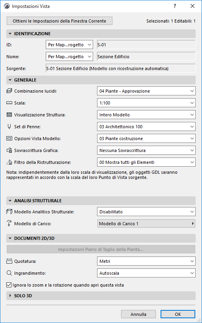The image size is (202, 323).
Task: Open the Ingrandimento Autoscala dropdown
Action: (x=146, y=273)
